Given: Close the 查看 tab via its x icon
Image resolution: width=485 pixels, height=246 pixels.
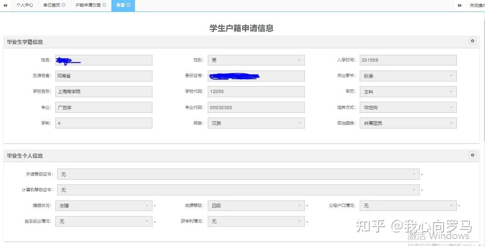Looking at the screenshot, I should (129, 5).
